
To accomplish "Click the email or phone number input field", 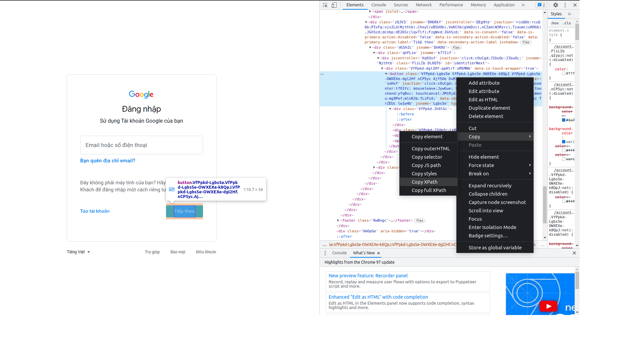I will click(141, 145).
